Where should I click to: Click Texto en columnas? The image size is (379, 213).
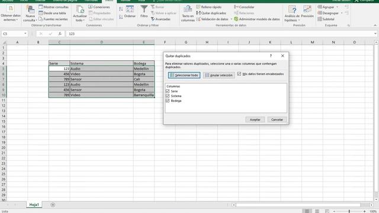click(188, 14)
